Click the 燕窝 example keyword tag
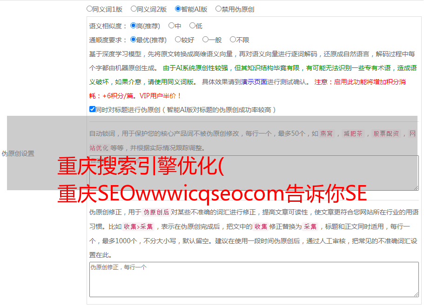The image size is (424, 306). [x=326, y=133]
